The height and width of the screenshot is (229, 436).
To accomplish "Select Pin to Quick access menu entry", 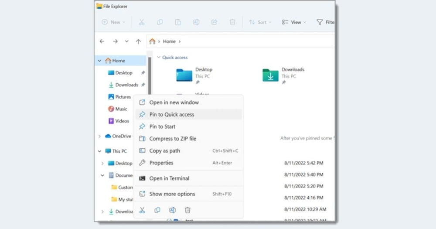I will pos(172,115).
